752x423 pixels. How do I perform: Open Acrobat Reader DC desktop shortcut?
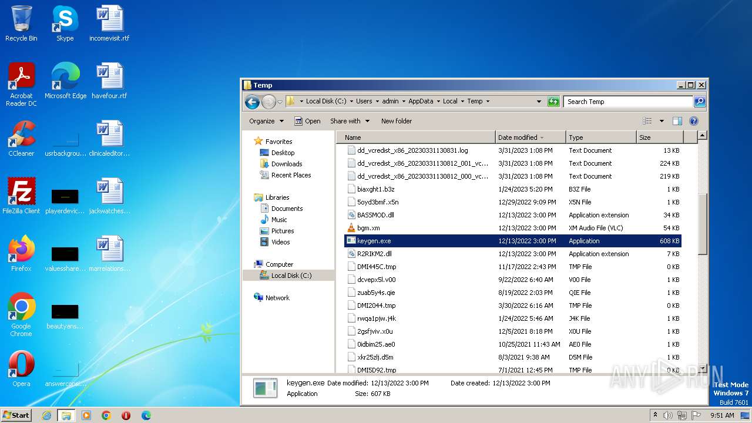click(x=21, y=84)
